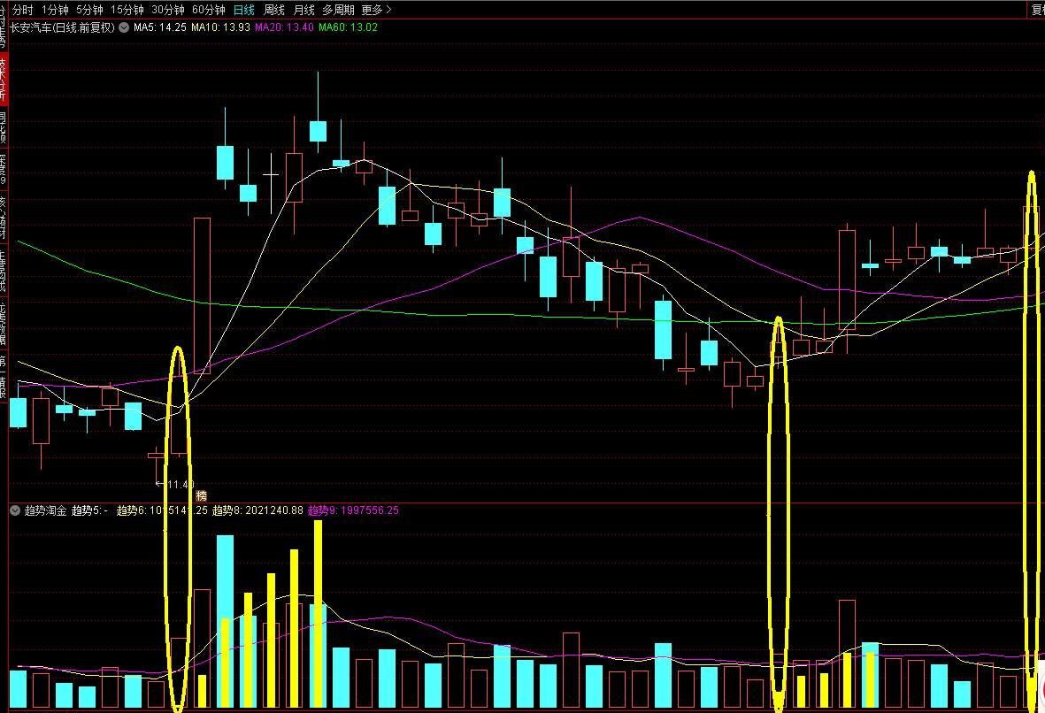
Task: Switch to the 分时 chart tab
Action: (x=22, y=10)
